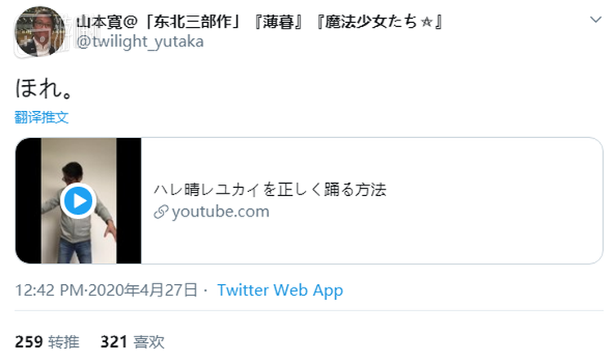Open the Twitter Web App source link
Screen dimensions: 613x361
(x=280, y=290)
